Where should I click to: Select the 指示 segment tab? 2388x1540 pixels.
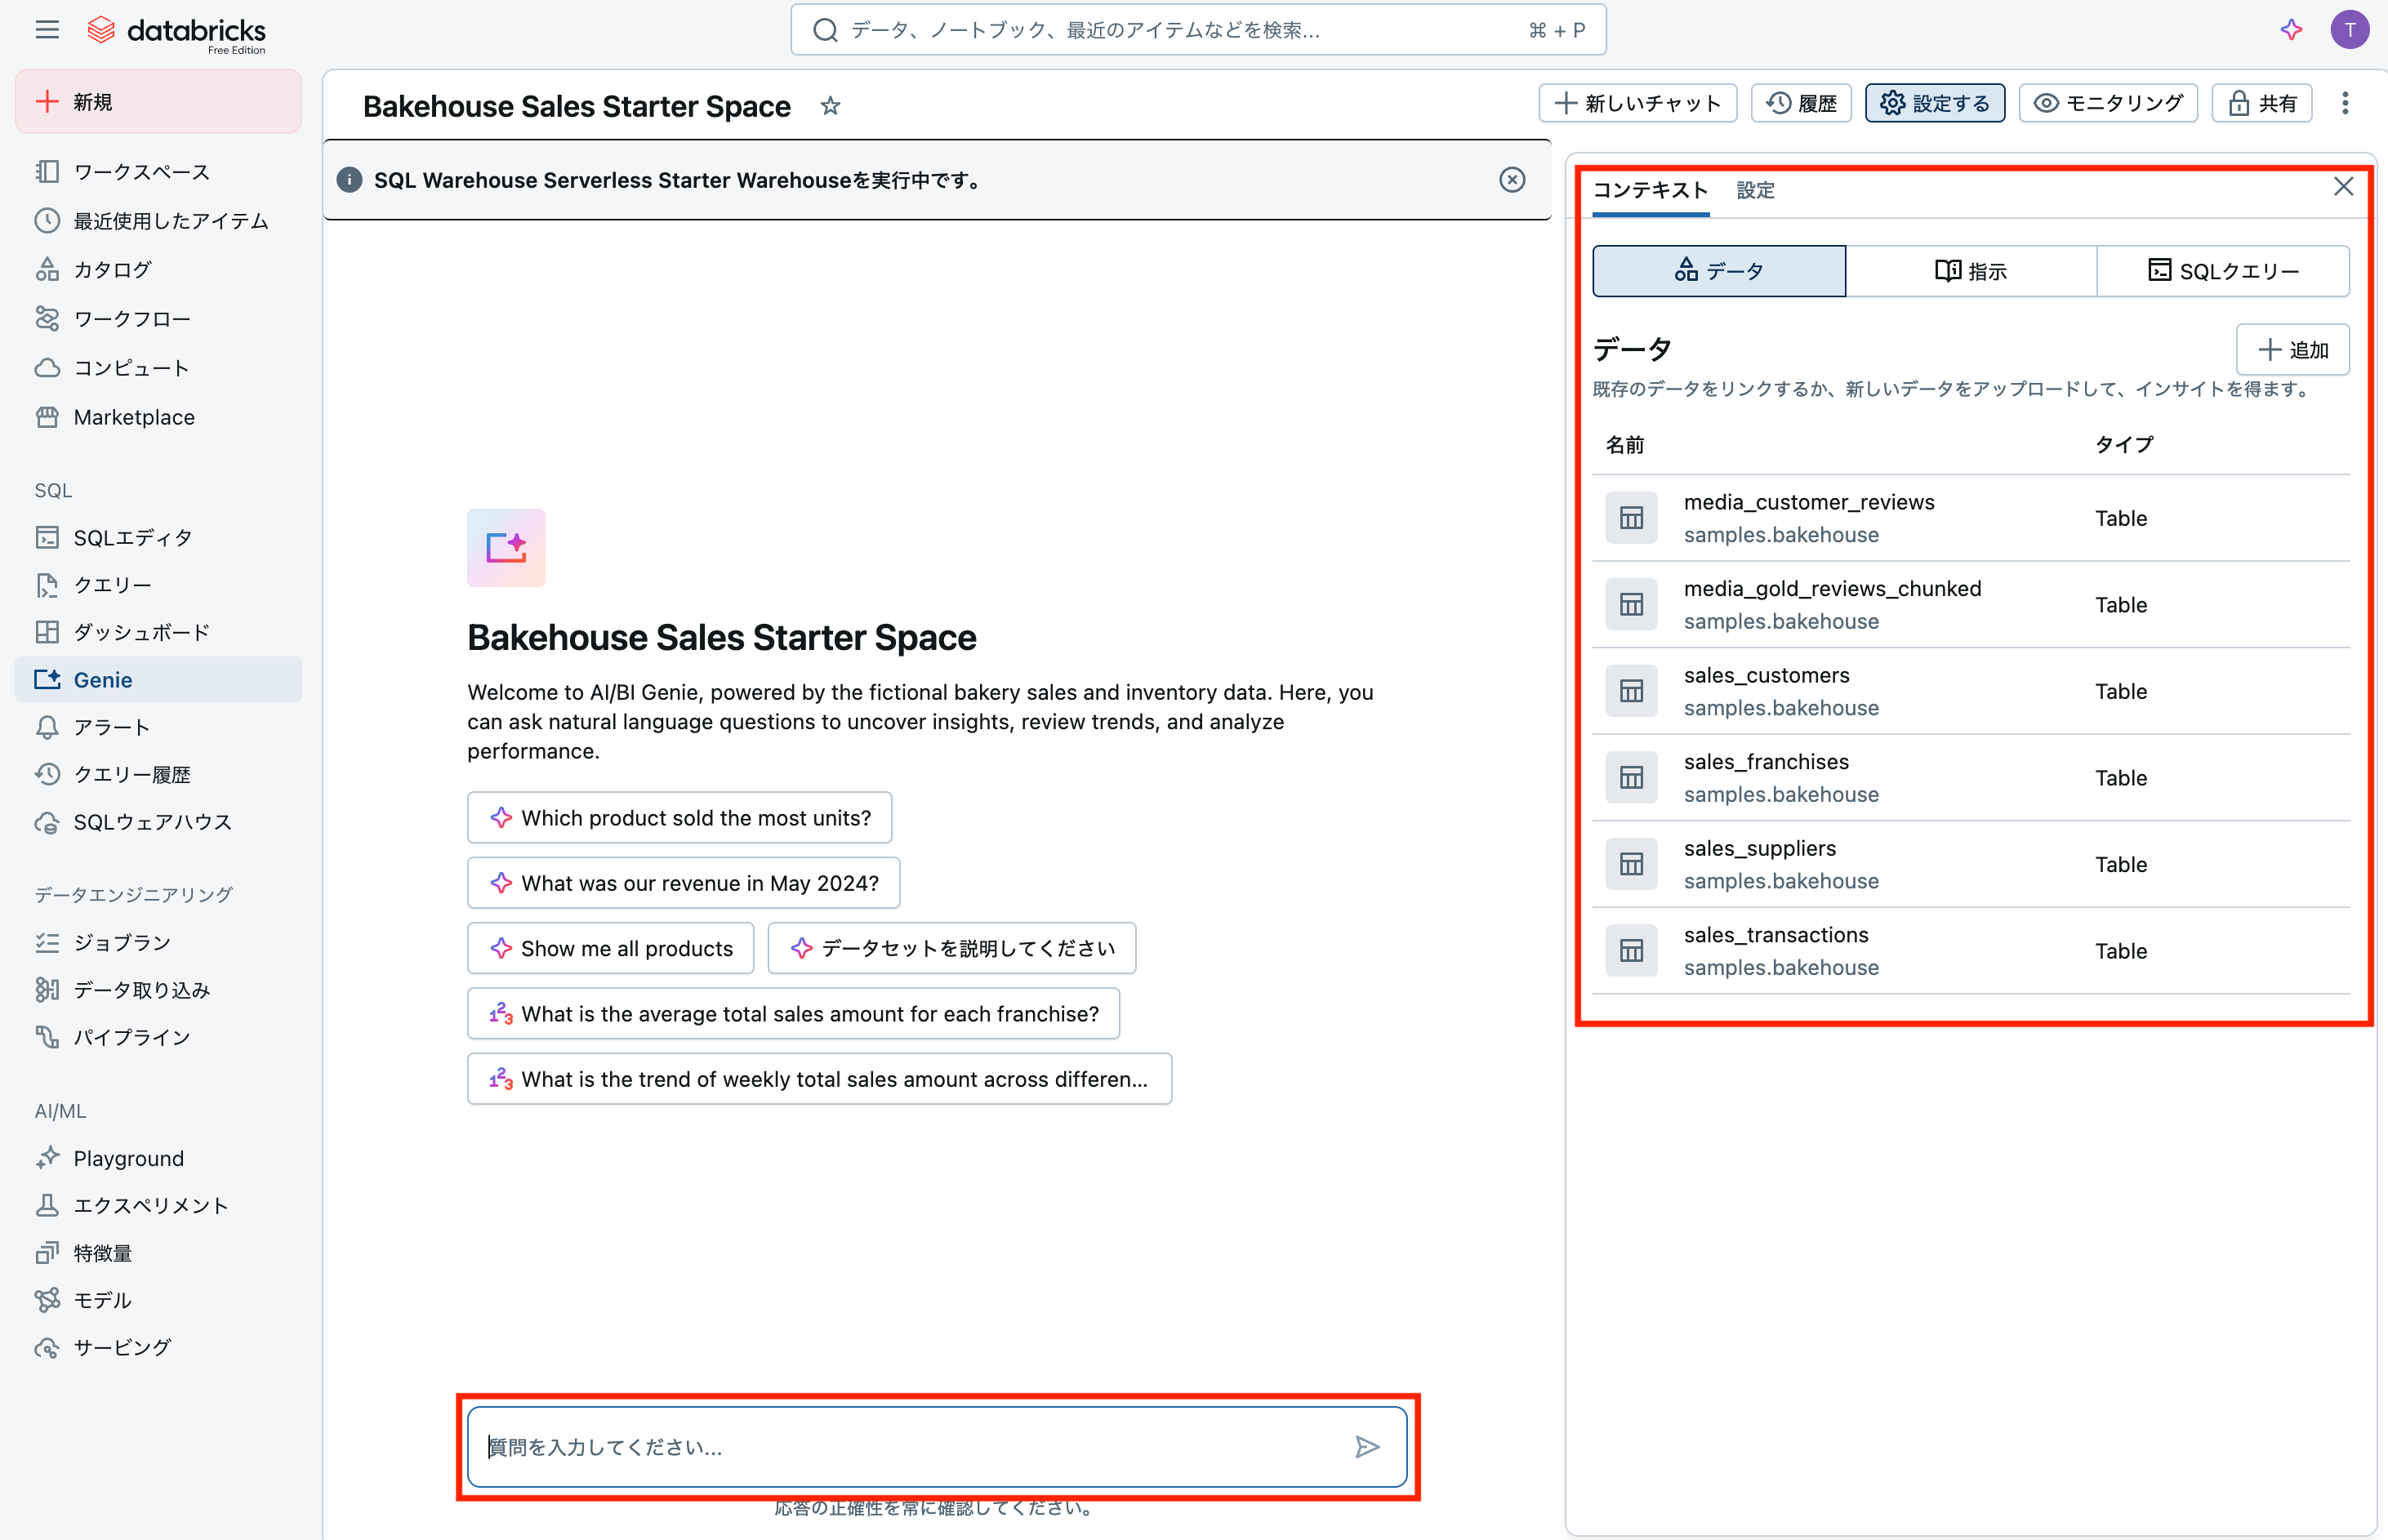1971,271
